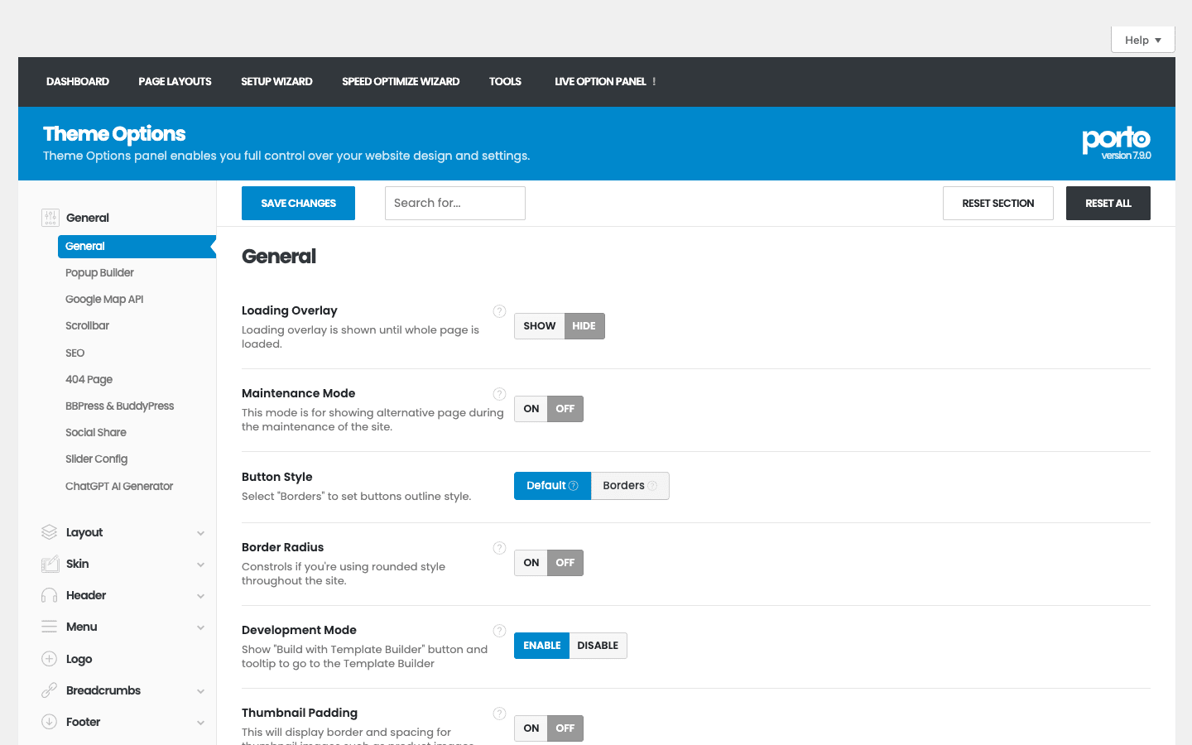Choose Default button style
This screenshot has width=1192, height=745.
553,486
